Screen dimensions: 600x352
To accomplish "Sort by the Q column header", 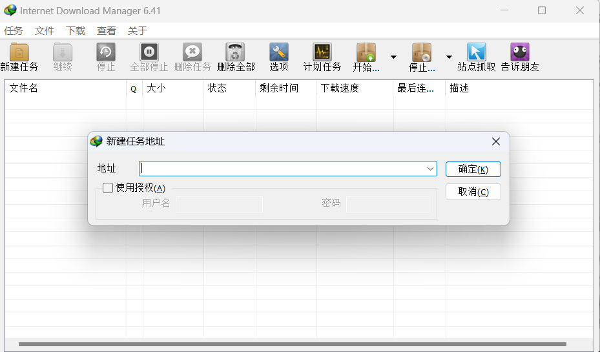I will tap(134, 88).
